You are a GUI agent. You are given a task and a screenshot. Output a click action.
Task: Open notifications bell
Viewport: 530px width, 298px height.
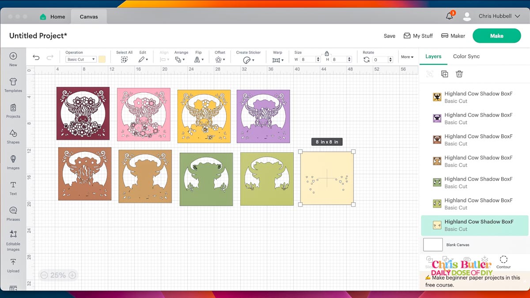pyautogui.click(x=450, y=16)
